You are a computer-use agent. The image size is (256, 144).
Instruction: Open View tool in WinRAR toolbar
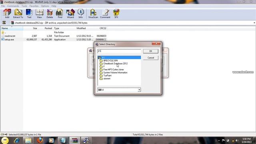point(39,14)
